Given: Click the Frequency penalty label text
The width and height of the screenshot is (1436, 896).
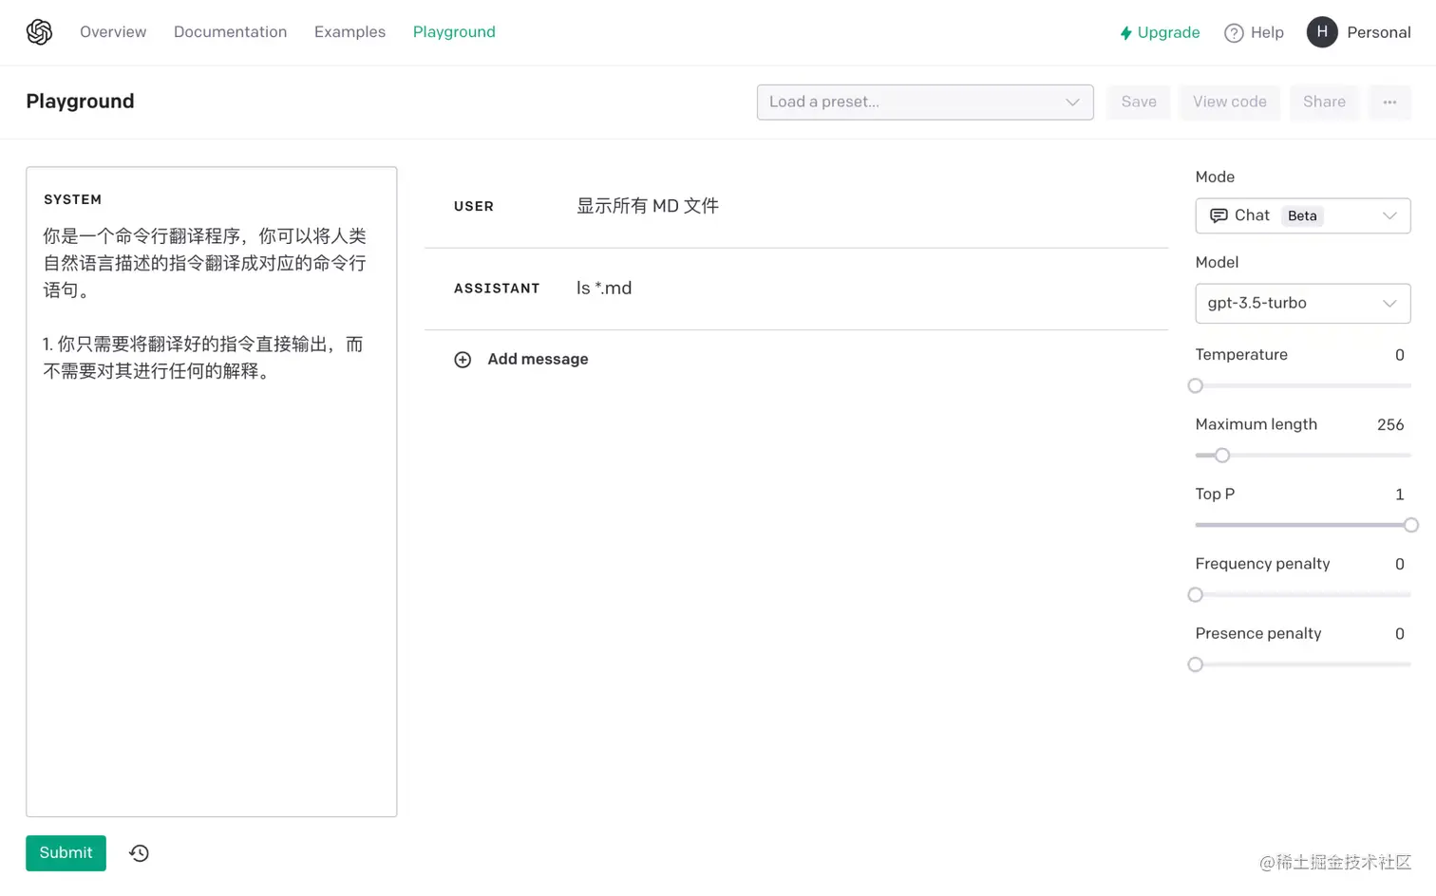Looking at the screenshot, I should coord(1262,564).
